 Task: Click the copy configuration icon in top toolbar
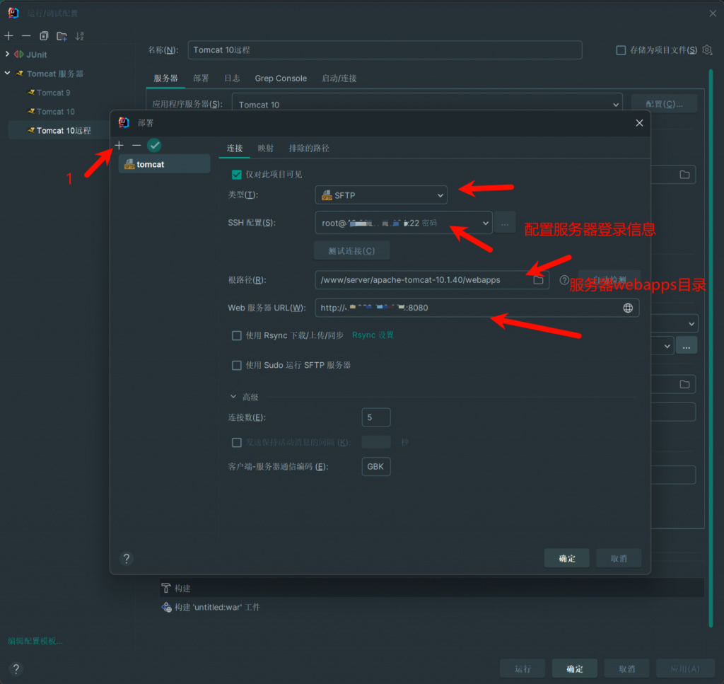pyautogui.click(x=44, y=35)
